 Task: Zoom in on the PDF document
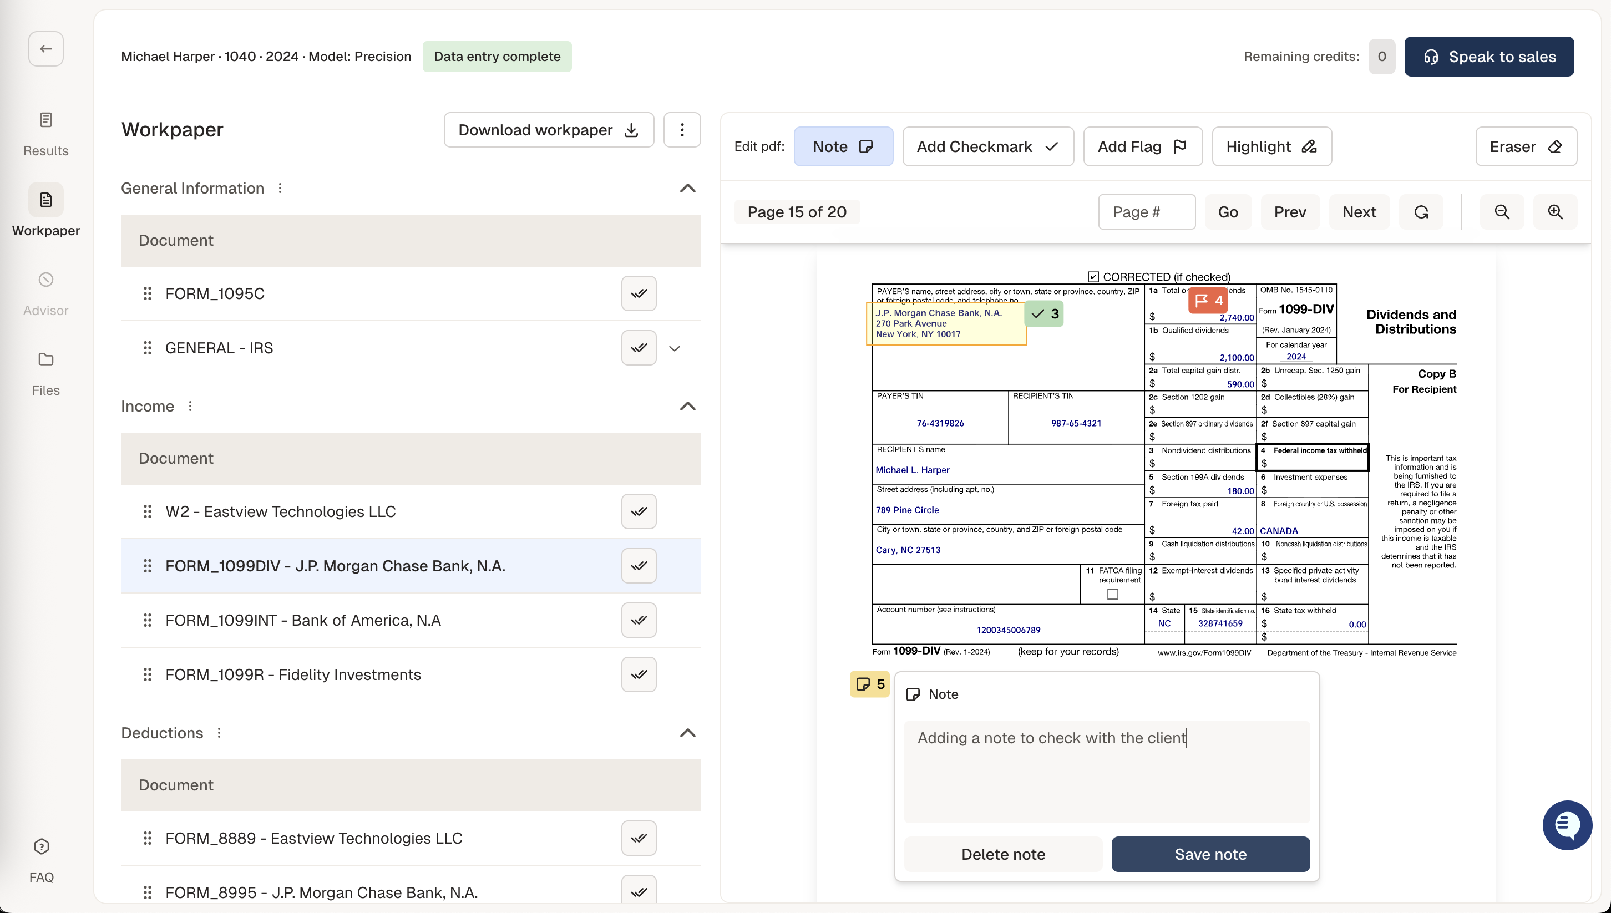[1554, 211]
